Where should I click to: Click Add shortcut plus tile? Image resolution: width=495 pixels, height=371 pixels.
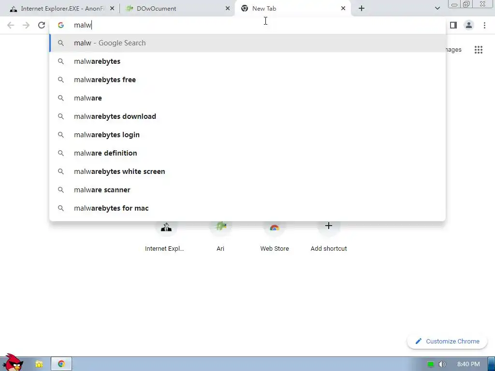click(329, 237)
